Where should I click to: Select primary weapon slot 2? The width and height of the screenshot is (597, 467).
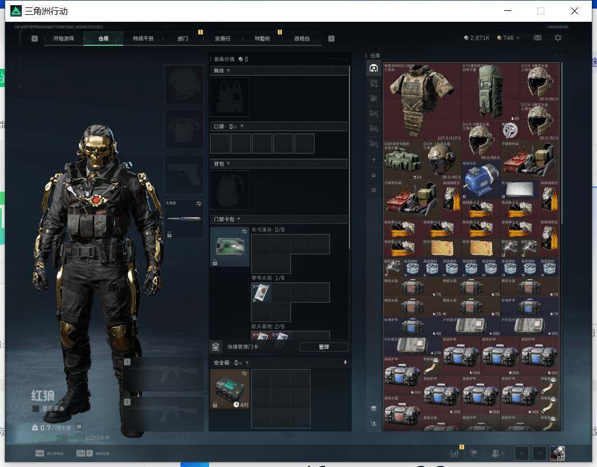tap(163, 414)
